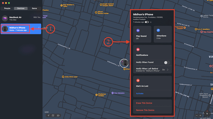Open the map mode selector icon
This screenshot has height=119, width=213.
coord(53,116)
